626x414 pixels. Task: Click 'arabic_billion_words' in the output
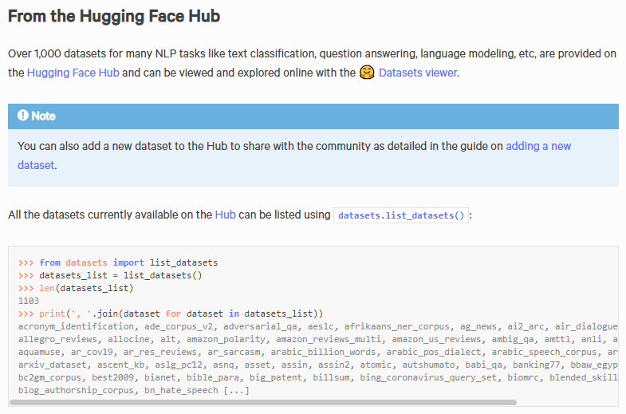[x=323, y=352]
